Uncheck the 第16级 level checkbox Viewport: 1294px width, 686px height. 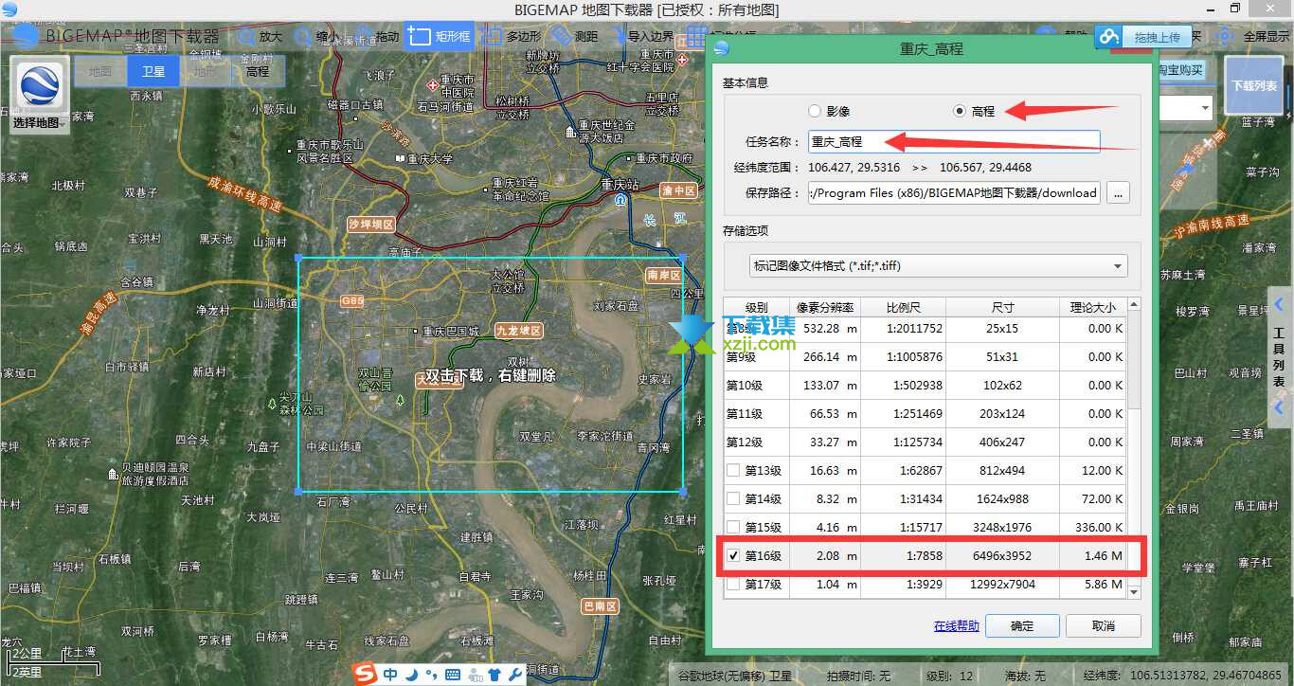(x=733, y=556)
